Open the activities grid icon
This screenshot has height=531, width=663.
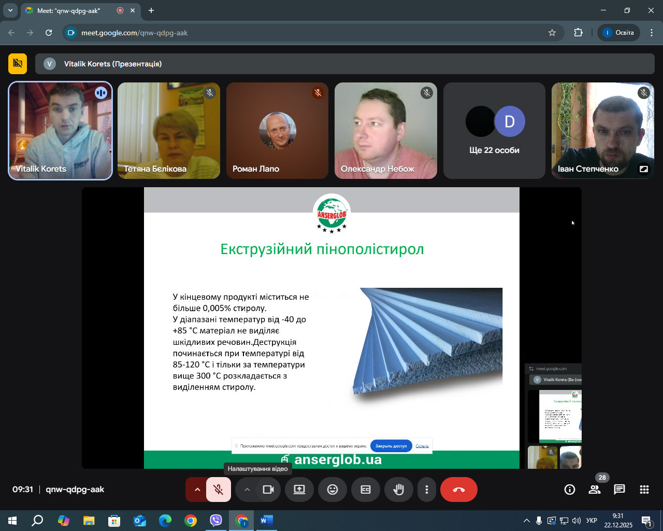pyautogui.click(x=644, y=490)
